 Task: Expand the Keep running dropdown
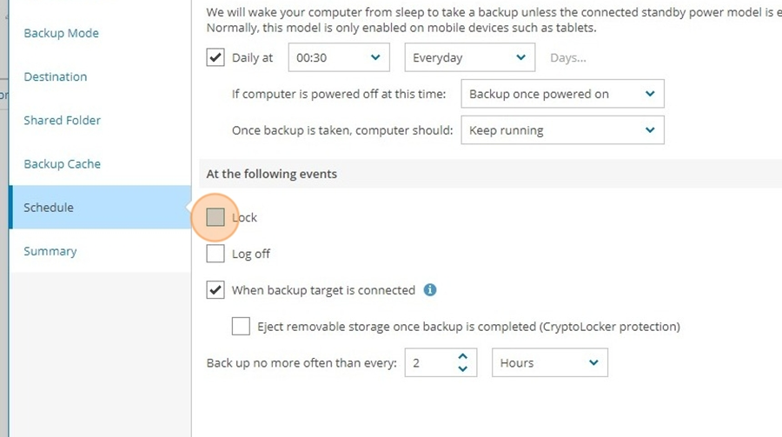(562, 130)
